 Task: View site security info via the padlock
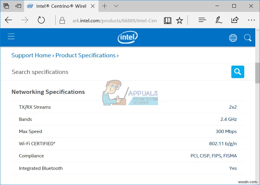[x=62, y=20]
